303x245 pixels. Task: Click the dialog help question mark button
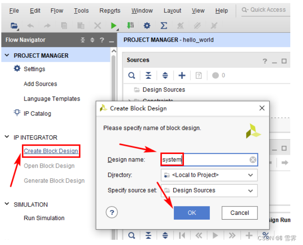112,212
